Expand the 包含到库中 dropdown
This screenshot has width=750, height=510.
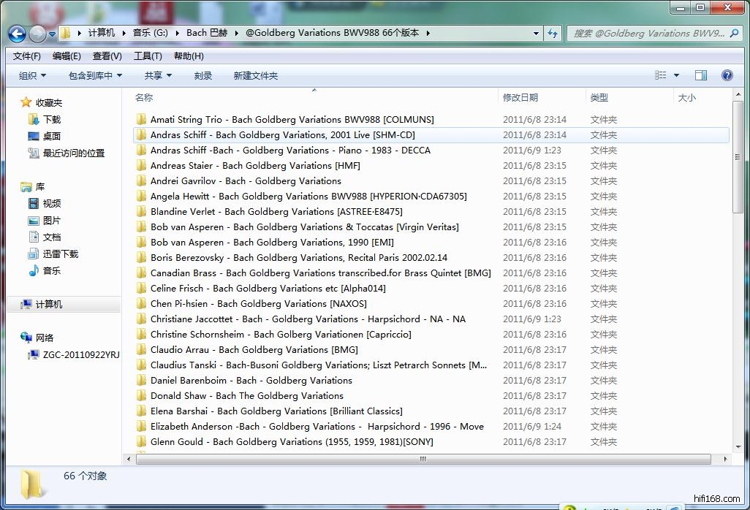pos(95,75)
